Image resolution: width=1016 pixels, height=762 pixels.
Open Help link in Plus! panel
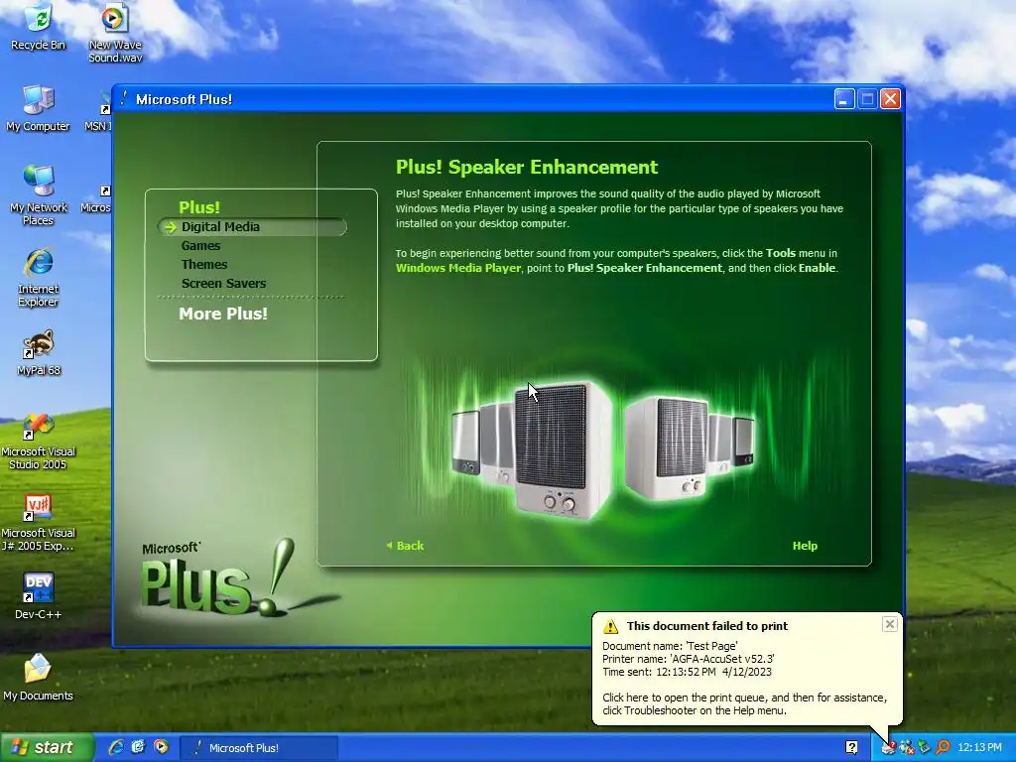pyautogui.click(x=805, y=546)
